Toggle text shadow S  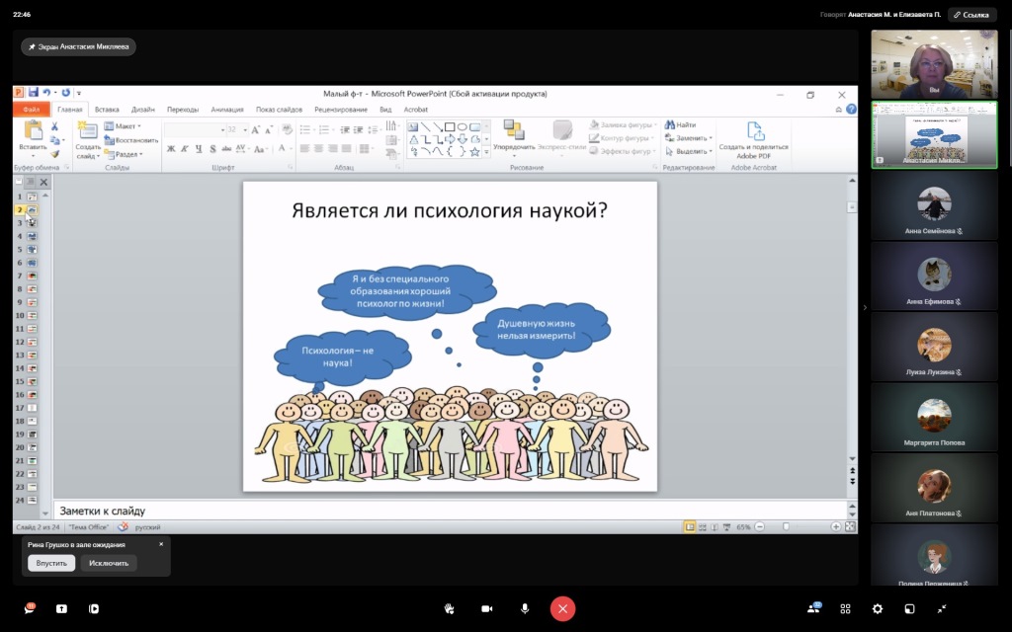[x=212, y=149]
